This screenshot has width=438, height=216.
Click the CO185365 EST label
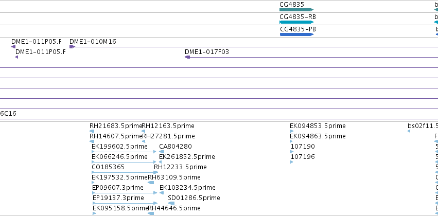pyautogui.click(x=108, y=167)
